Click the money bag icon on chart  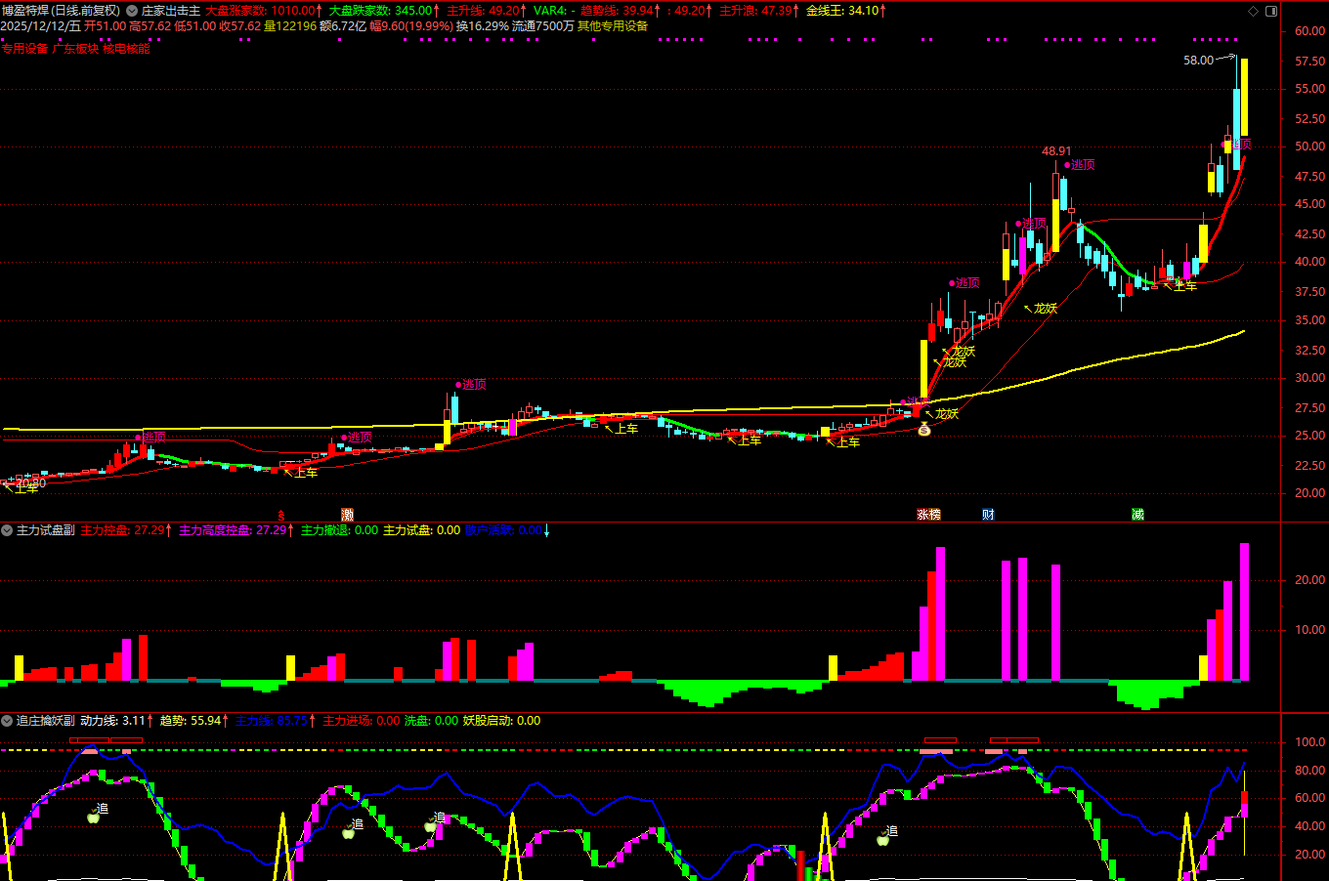pyautogui.click(x=923, y=428)
